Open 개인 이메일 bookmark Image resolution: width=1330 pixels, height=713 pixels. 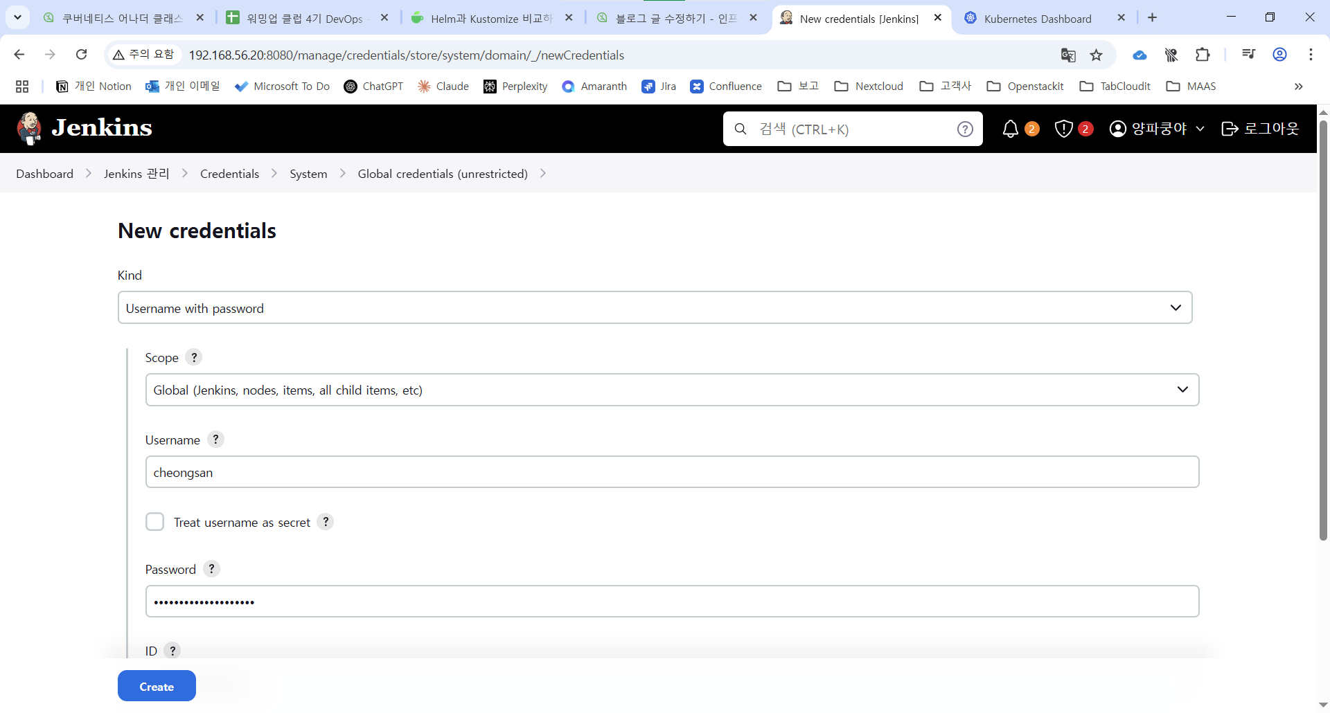click(x=183, y=87)
